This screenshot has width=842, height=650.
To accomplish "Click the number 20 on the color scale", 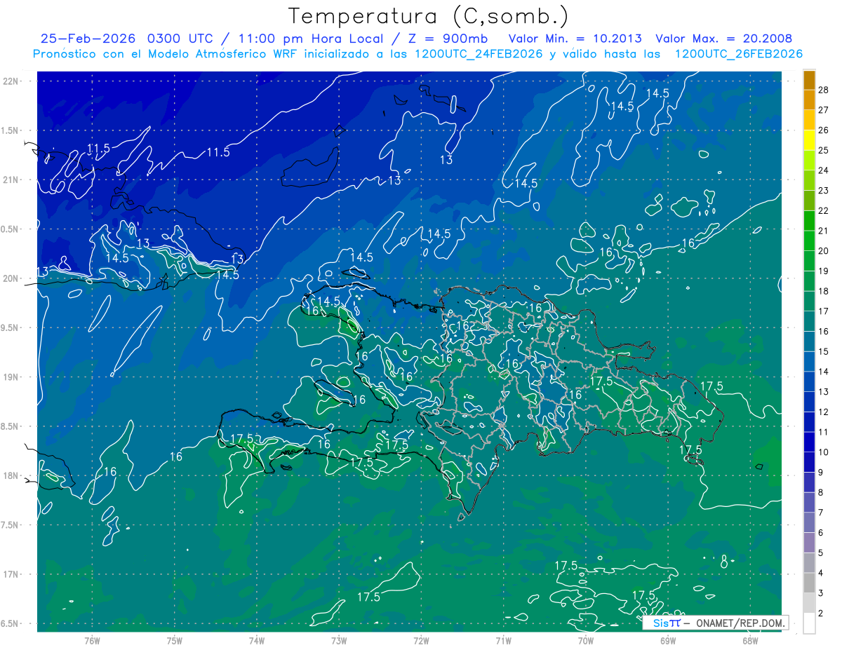I will coord(824,251).
